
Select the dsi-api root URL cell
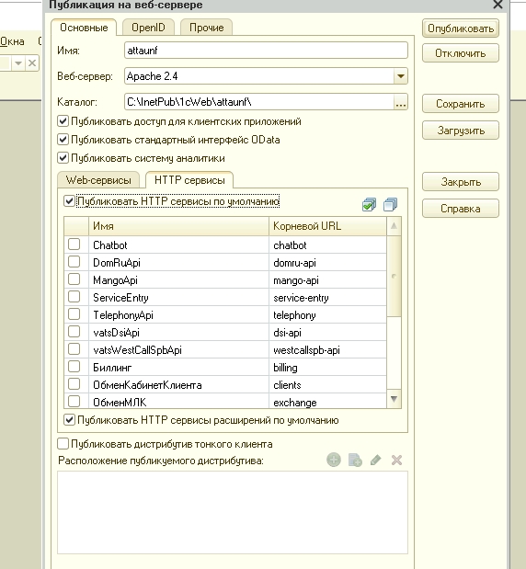coord(327,332)
